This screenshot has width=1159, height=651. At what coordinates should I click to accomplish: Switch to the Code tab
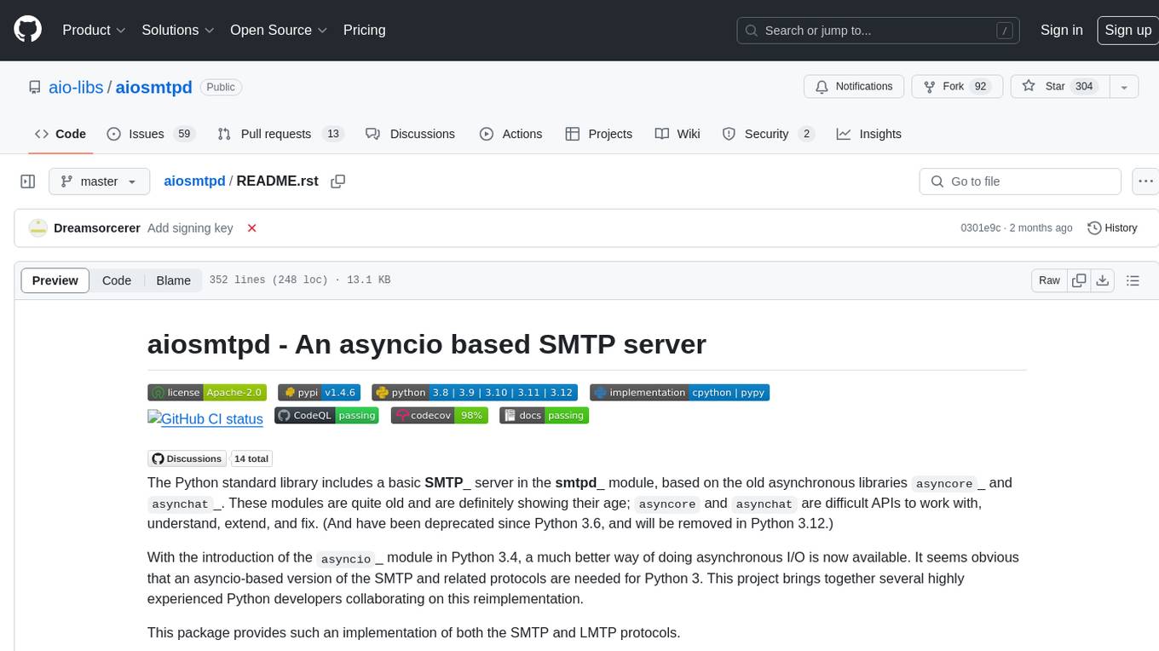[61, 134]
